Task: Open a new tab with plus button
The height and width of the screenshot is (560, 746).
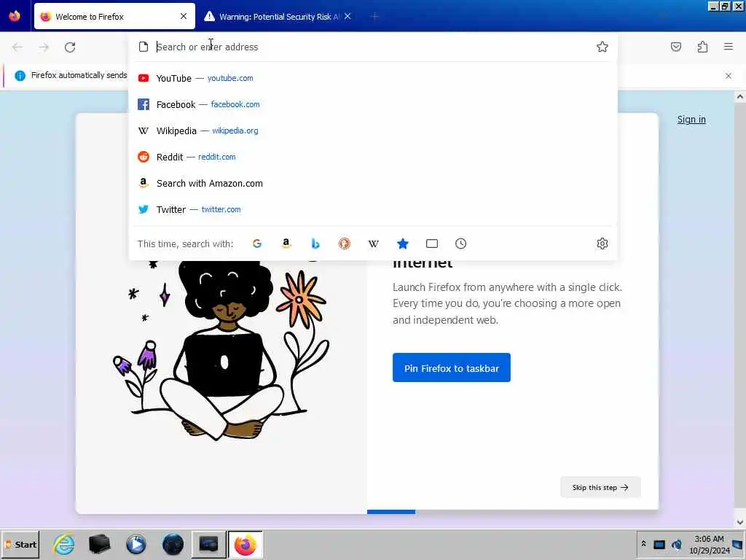Action: pyautogui.click(x=375, y=17)
